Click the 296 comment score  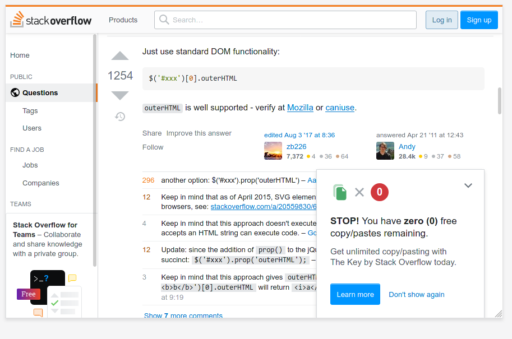148,180
